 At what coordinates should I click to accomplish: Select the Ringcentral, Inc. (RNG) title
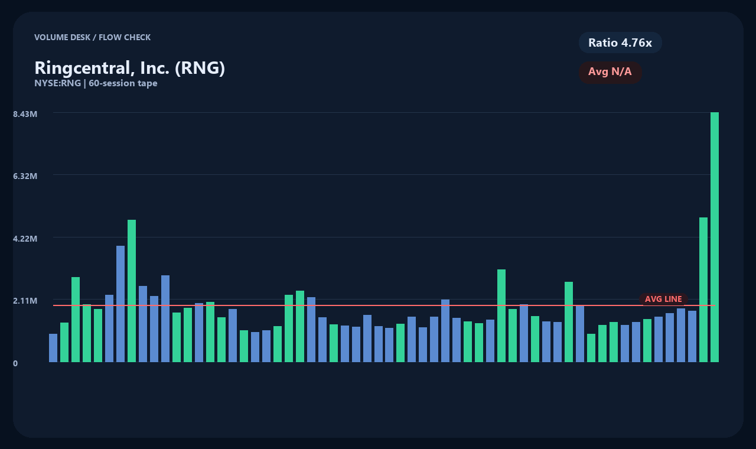pos(130,68)
